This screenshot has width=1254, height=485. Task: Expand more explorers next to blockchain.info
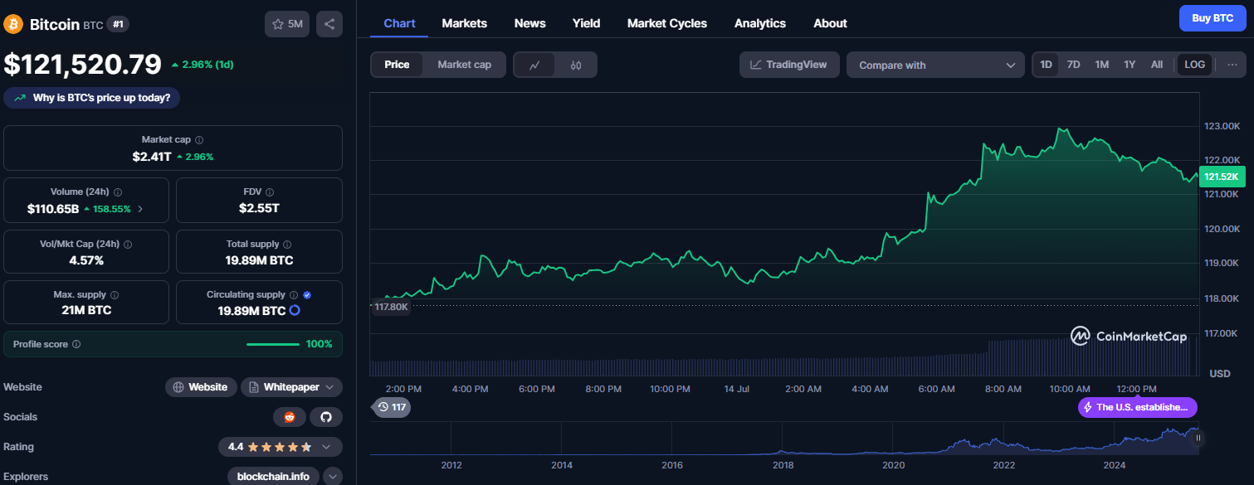pyautogui.click(x=332, y=477)
